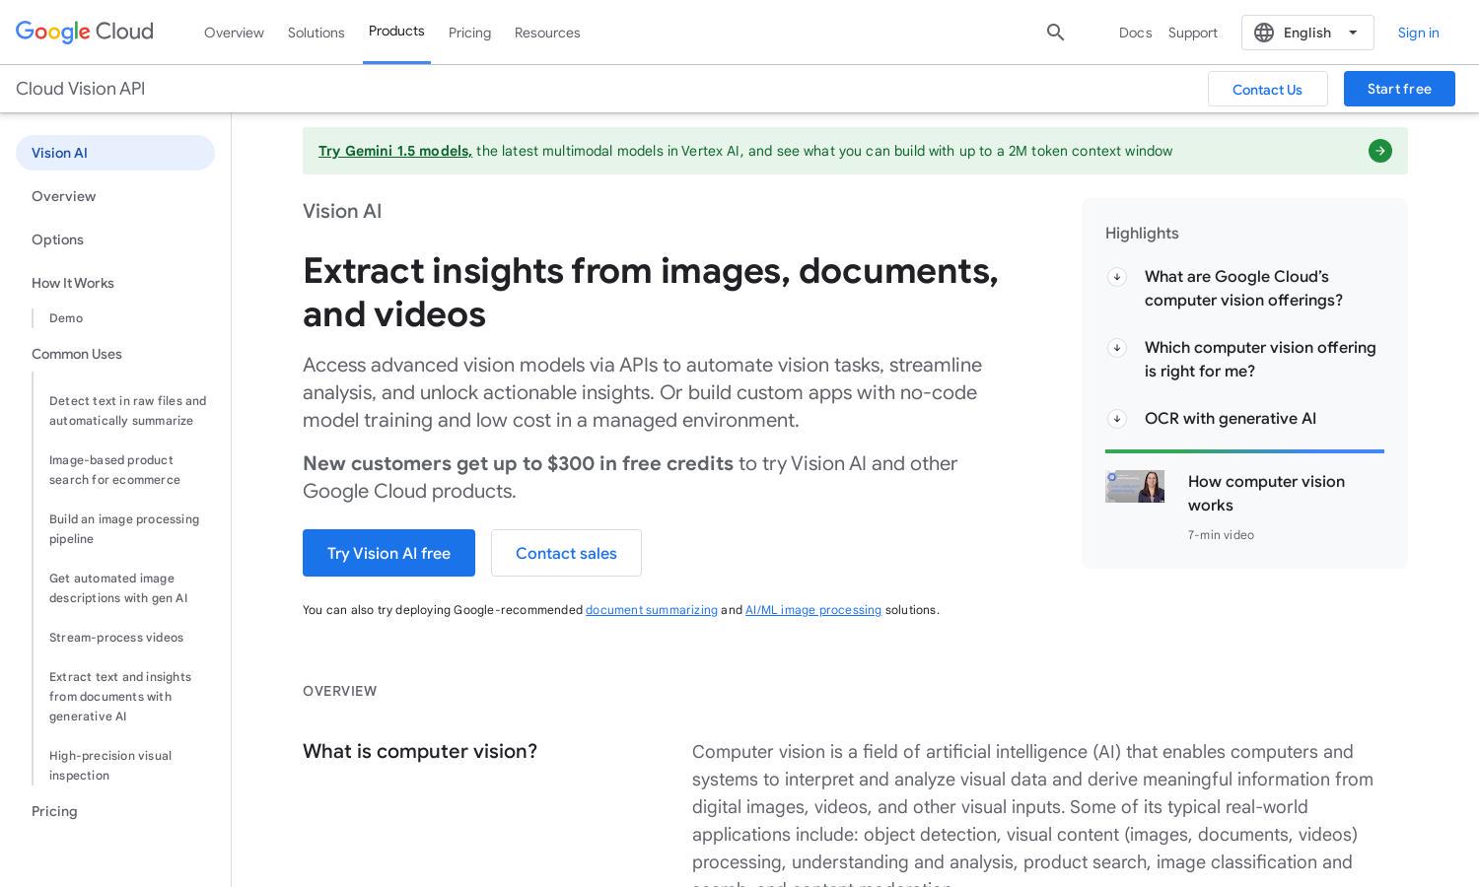Open Image-based product search for ecommerce
The width and height of the screenshot is (1479, 887).
tap(114, 470)
